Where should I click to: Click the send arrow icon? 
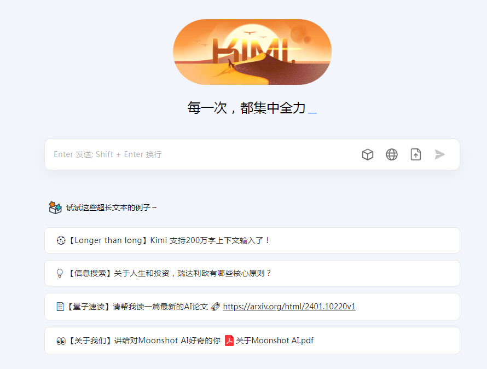click(x=440, y=154)
